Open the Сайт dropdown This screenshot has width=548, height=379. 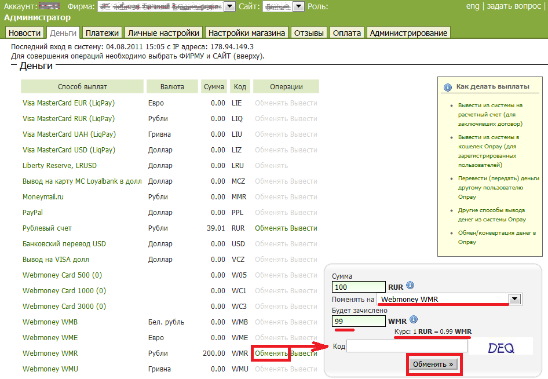click(298, 6)
